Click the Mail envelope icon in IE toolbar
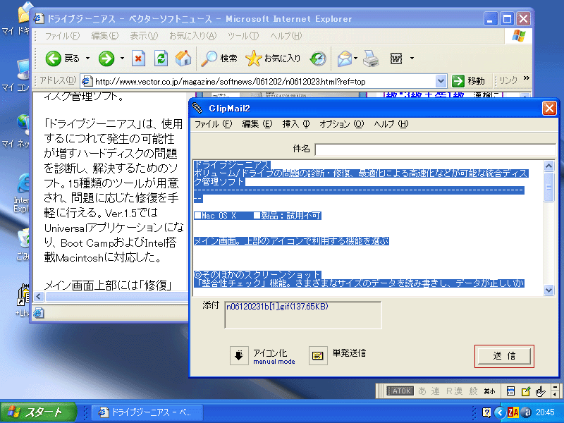Image resolution: width=564 pixels, height=423 pixels. (x=345, y=59)
